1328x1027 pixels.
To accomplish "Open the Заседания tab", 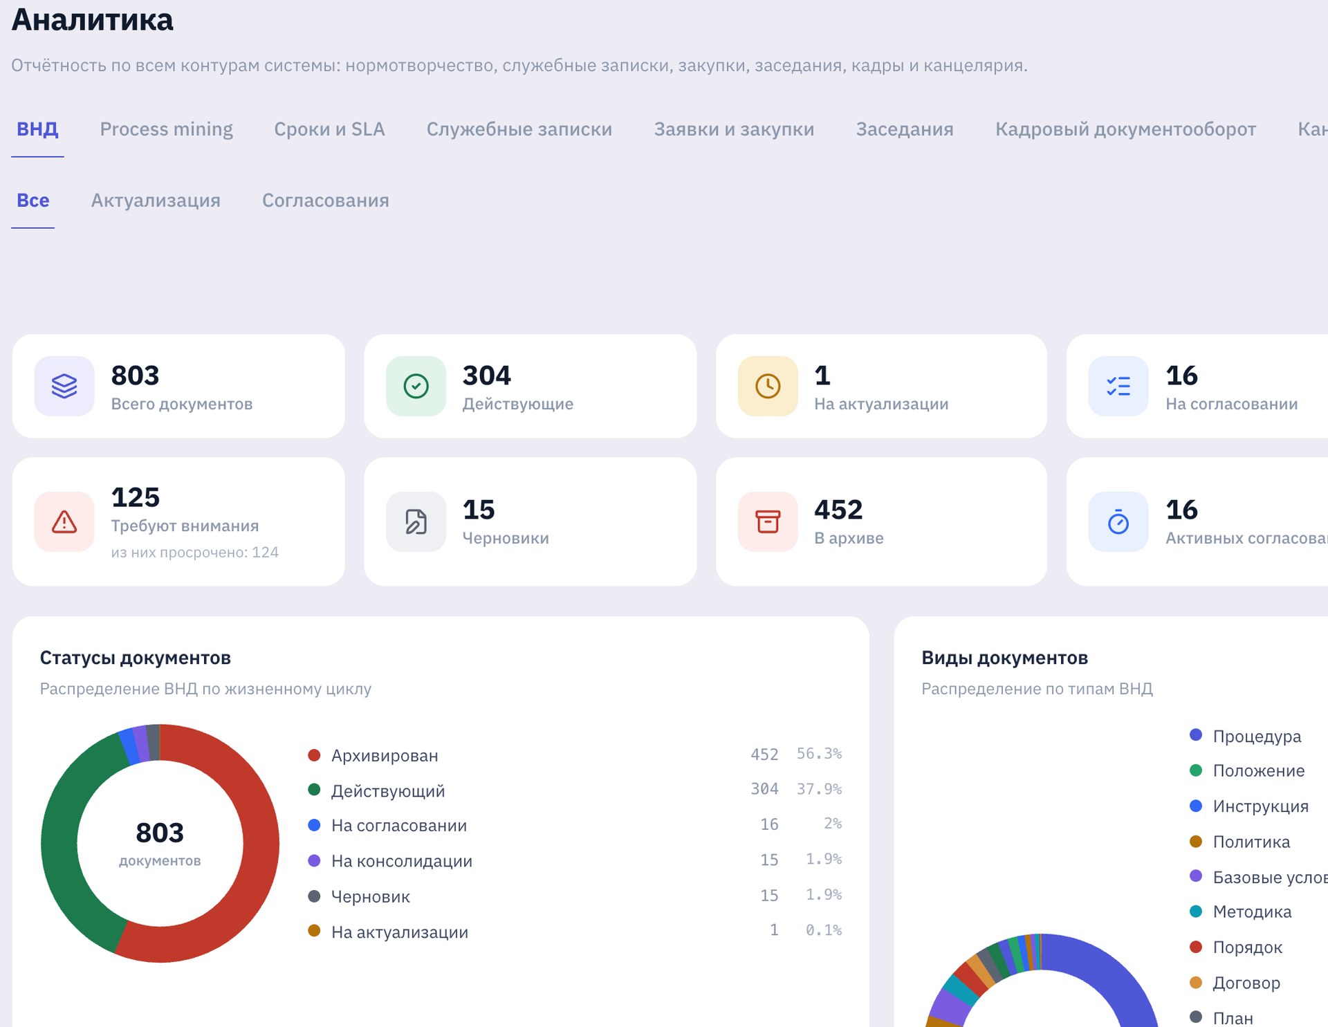I will tap(905, 129).
